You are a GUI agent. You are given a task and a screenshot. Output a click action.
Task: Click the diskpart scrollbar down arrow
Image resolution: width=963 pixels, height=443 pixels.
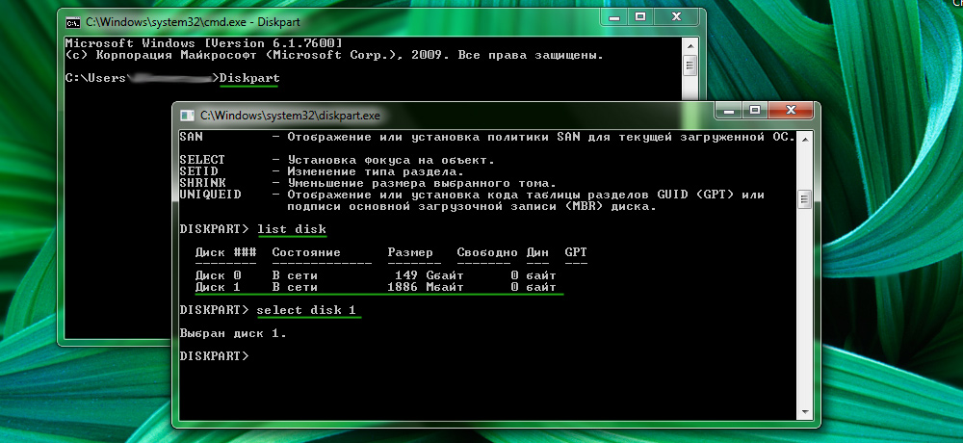804,413
